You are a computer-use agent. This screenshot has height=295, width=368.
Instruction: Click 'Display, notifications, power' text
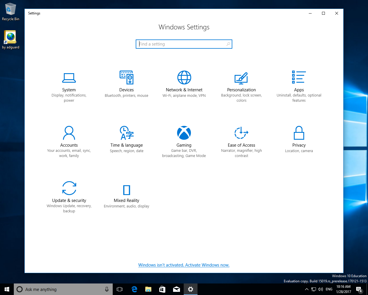click(x=69, y=98)
